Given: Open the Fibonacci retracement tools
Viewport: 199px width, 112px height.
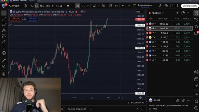Looking at the screenshot, I should (4, 24).
